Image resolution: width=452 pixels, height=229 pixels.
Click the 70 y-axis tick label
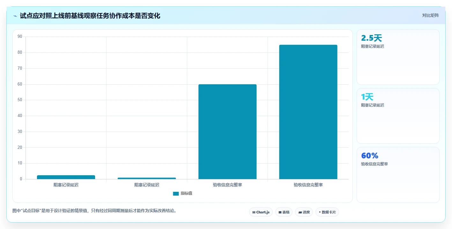pyautogui.click(x=20, y=68)
